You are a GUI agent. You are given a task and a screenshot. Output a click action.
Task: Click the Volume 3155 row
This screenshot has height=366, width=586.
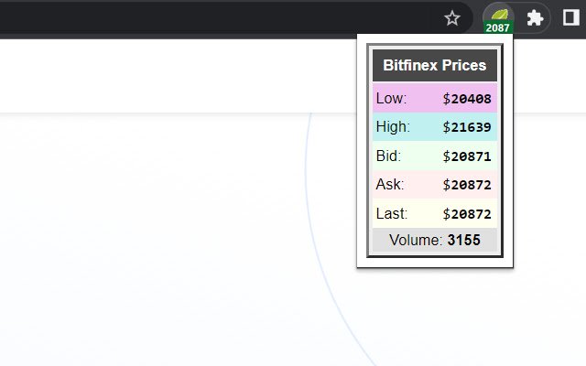[435, 240]
